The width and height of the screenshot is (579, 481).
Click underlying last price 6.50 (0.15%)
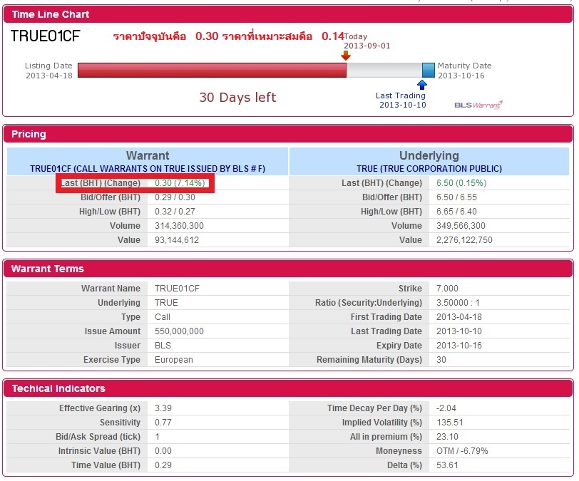tap(461, 183)
